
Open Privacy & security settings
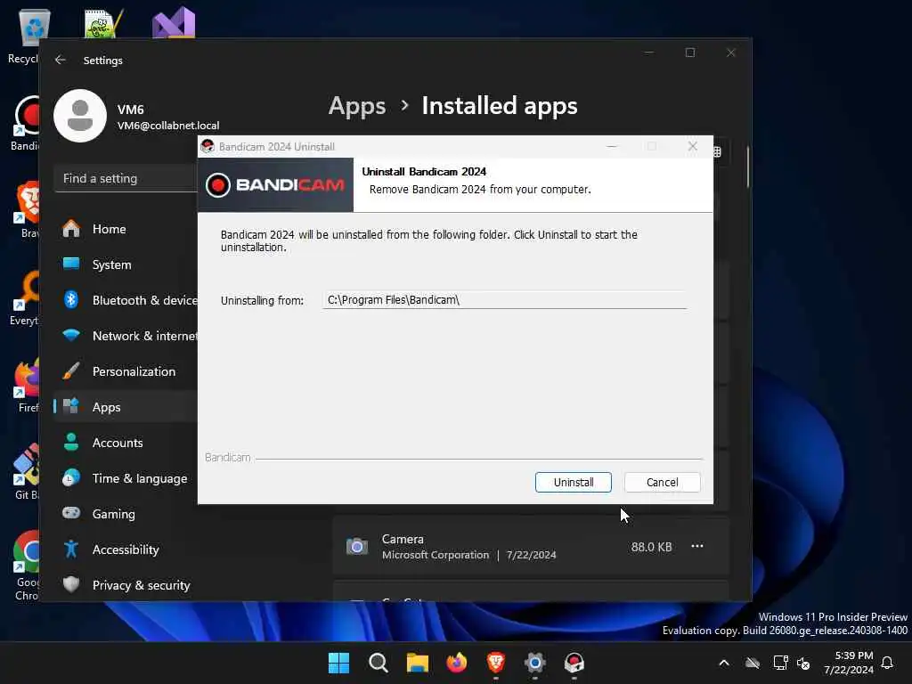click(126, 585)
